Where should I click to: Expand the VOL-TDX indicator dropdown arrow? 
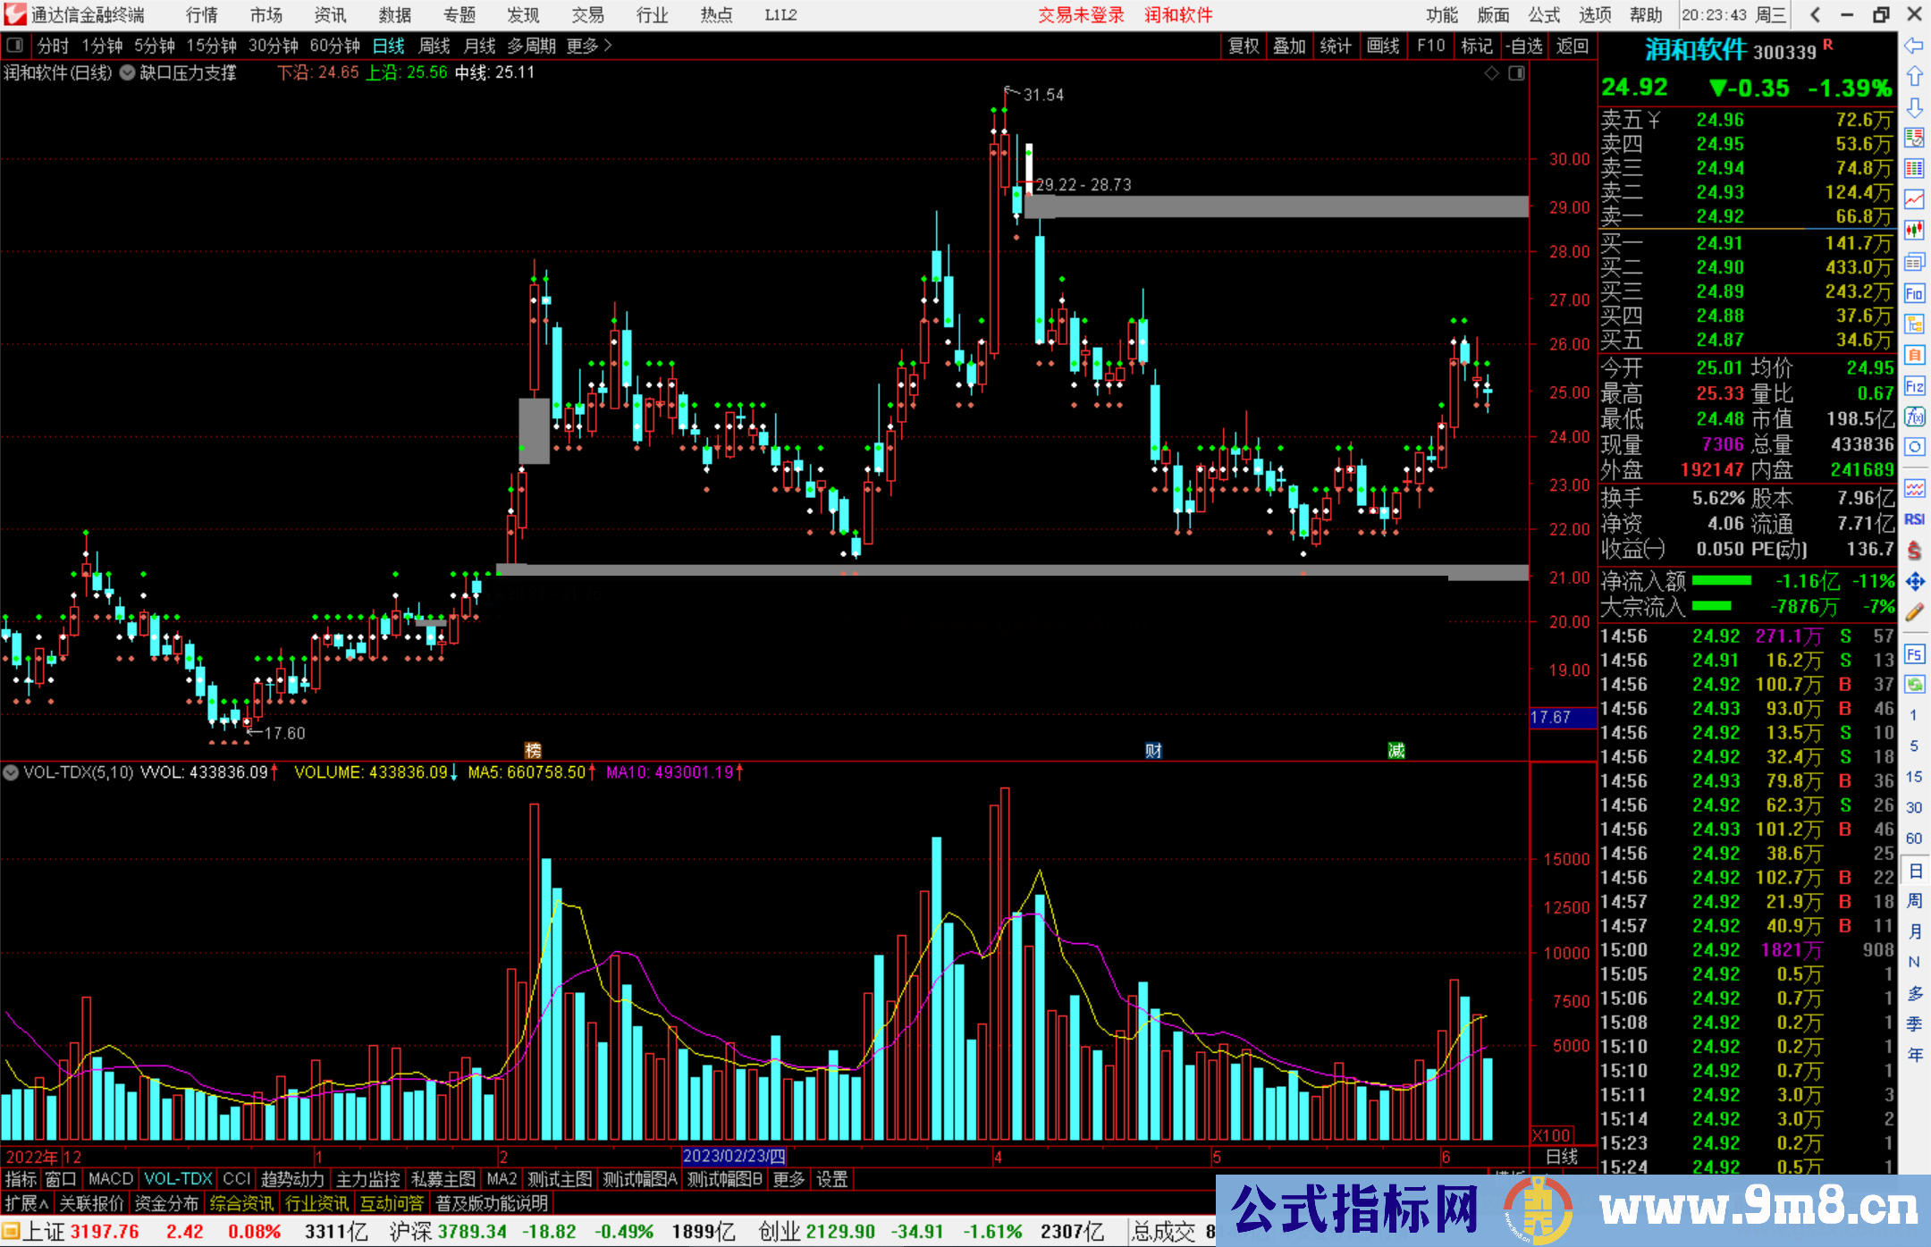[11, 772]
